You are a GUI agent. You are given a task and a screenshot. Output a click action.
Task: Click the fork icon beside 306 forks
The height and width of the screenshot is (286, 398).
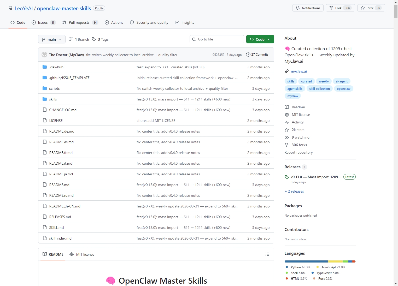[x=287, y=145]
